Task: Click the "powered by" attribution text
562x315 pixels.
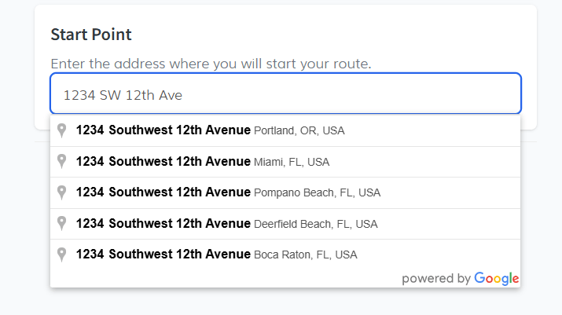Action: pos(436,278)
